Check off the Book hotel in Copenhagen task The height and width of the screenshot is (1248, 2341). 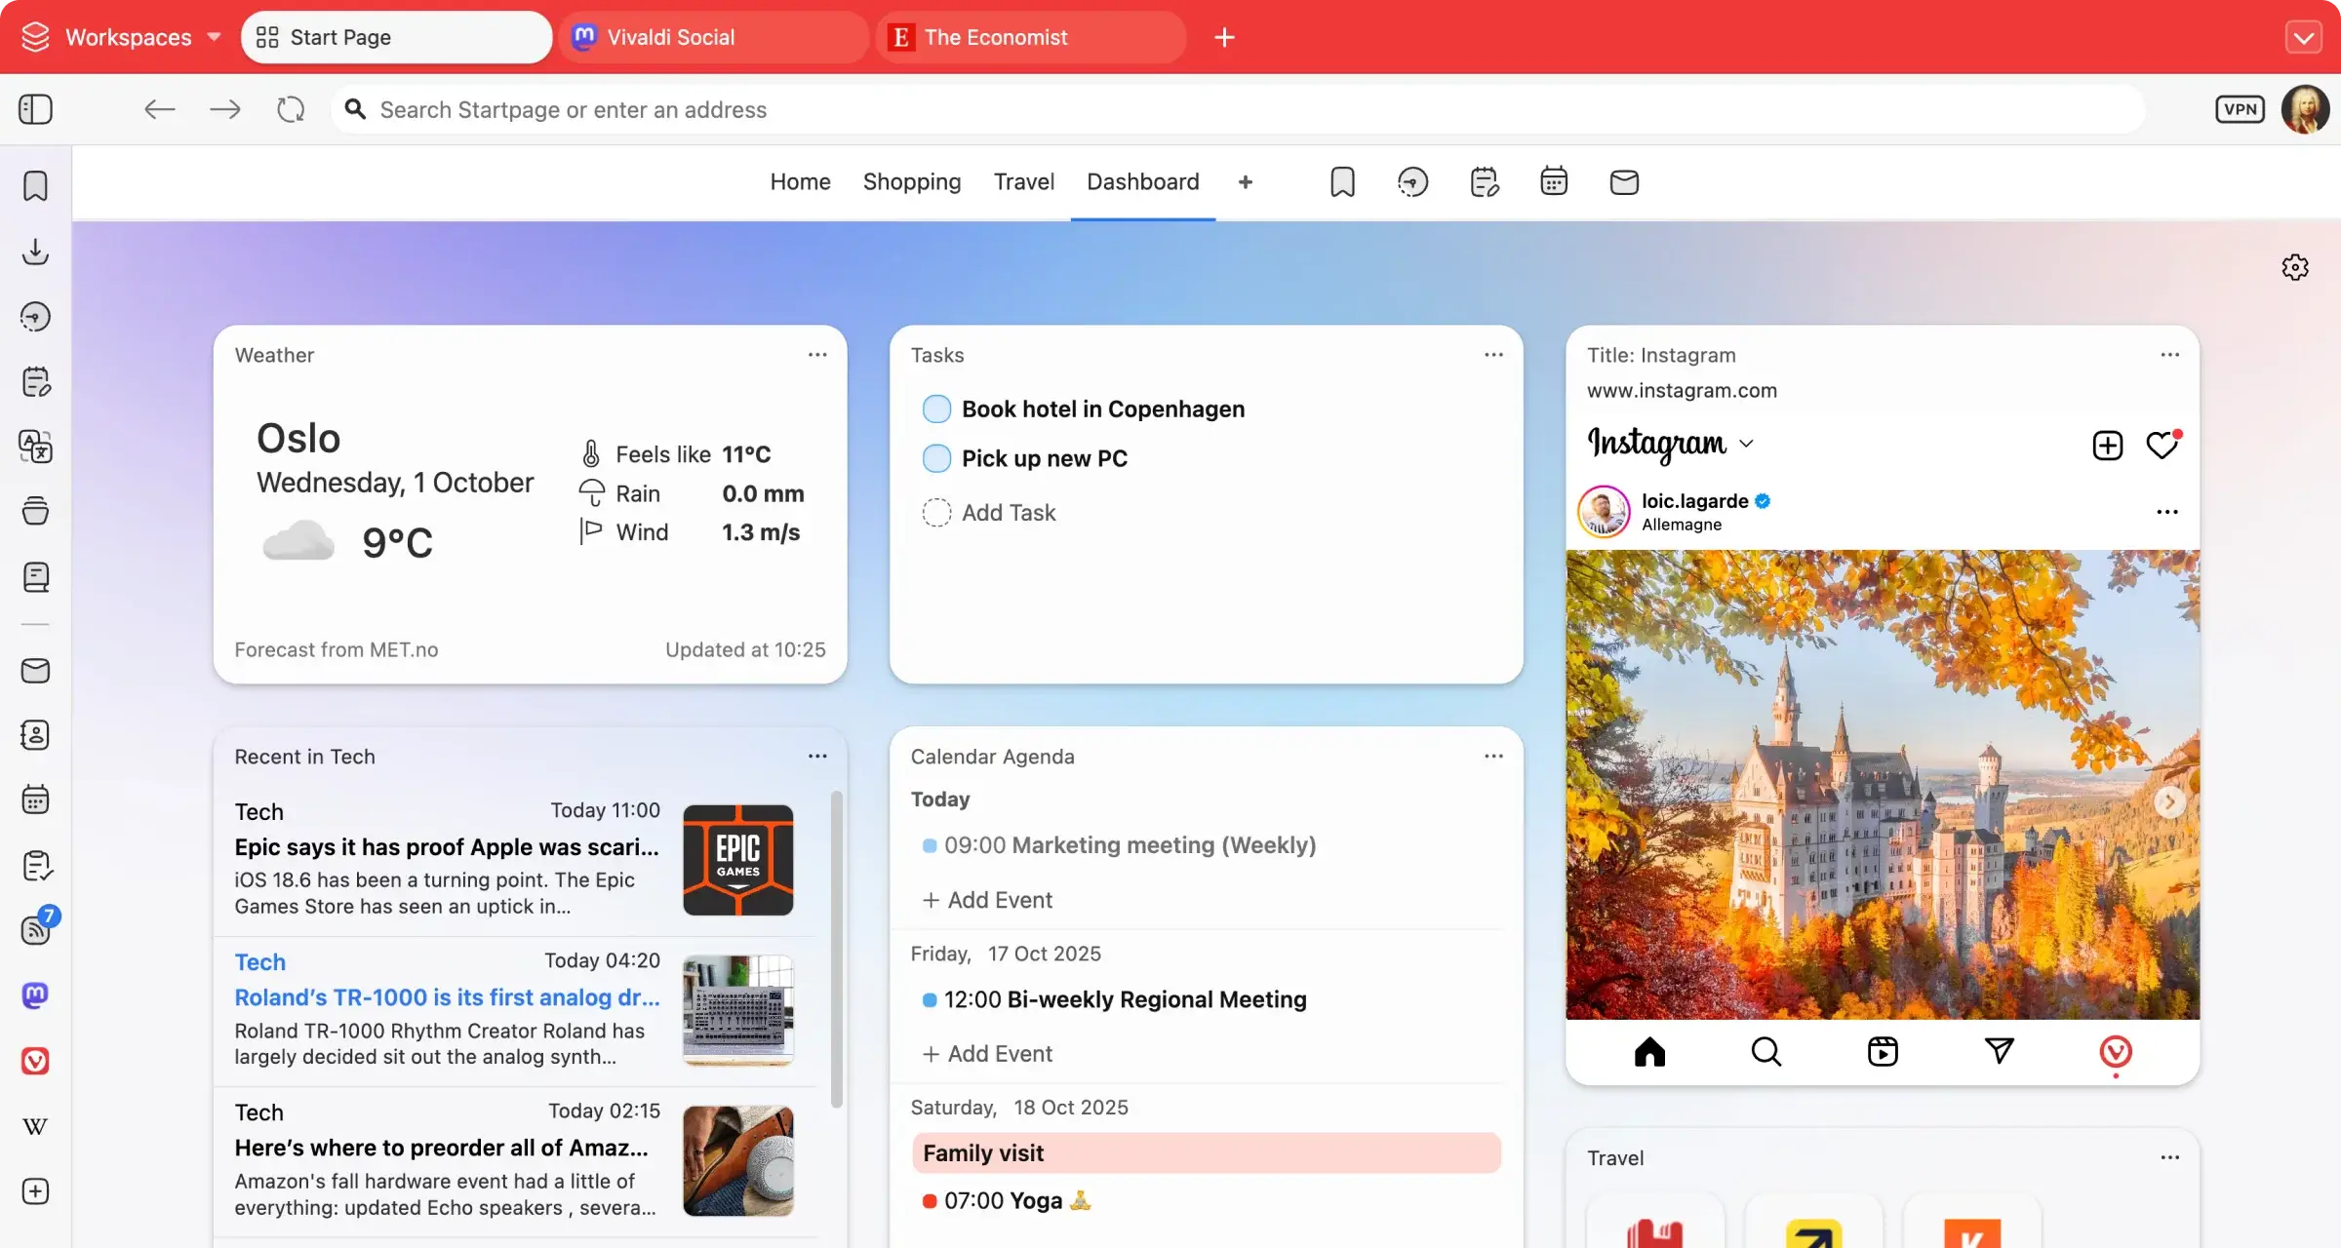[936, 409]
